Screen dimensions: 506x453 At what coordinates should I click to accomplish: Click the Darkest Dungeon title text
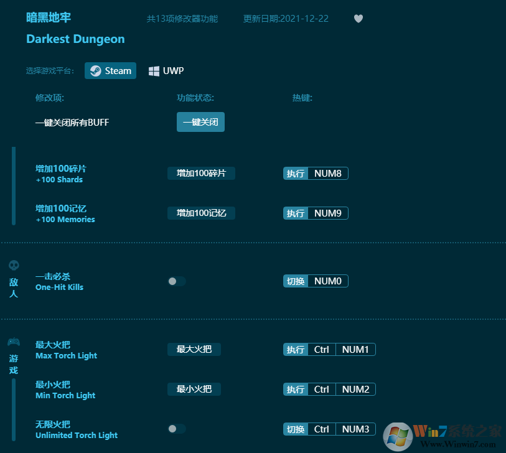pyautogui.click(x=75, y=39)
